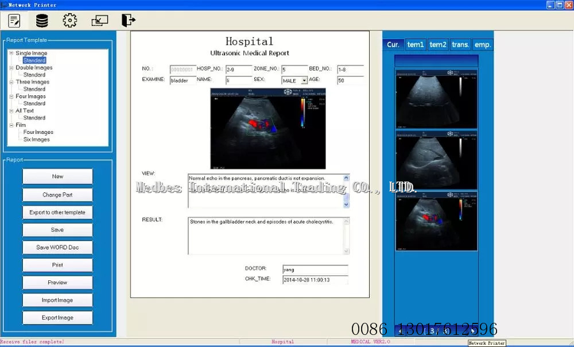The width and height of the screenshot is (574, 347).
Task: Click the EXAMINE field containing bladder
Action: pyautogui.click(x=183, y=80)
